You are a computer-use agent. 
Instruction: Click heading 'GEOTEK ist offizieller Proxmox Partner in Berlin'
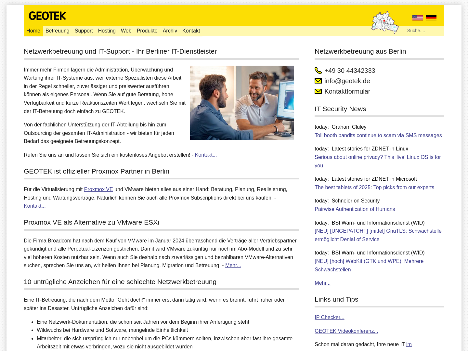pos(97,171)
